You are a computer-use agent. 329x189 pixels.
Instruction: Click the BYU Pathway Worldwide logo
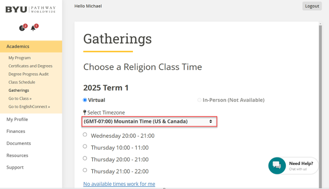coord(31,9)
